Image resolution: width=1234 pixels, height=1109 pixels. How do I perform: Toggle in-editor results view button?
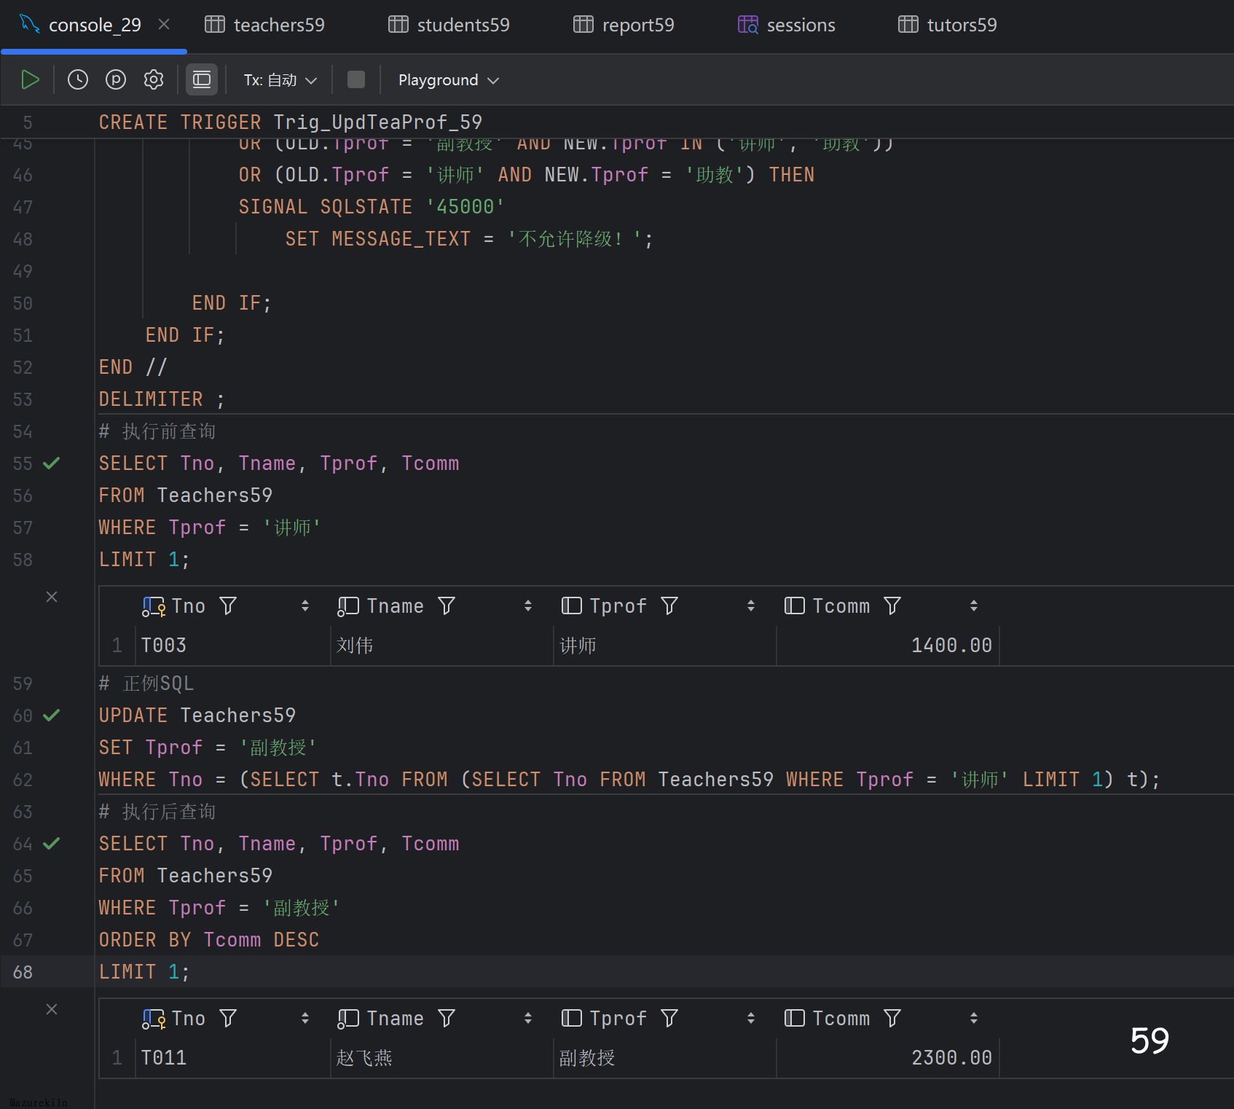point(202,79)
